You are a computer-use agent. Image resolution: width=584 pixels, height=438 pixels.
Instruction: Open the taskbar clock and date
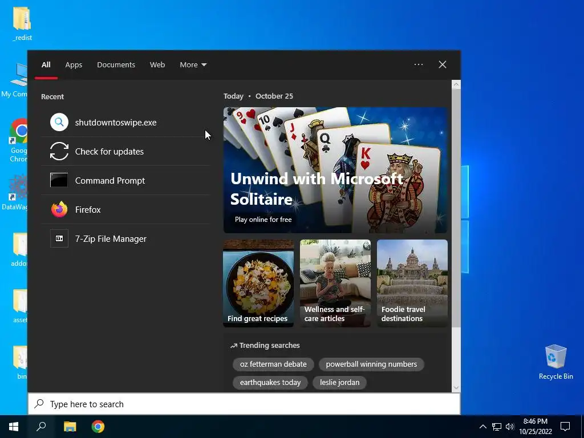(x=535, y=427)
